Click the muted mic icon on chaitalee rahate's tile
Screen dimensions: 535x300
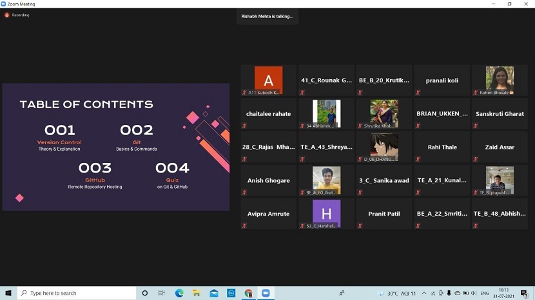pyautogui.click(x=244, y=126)
